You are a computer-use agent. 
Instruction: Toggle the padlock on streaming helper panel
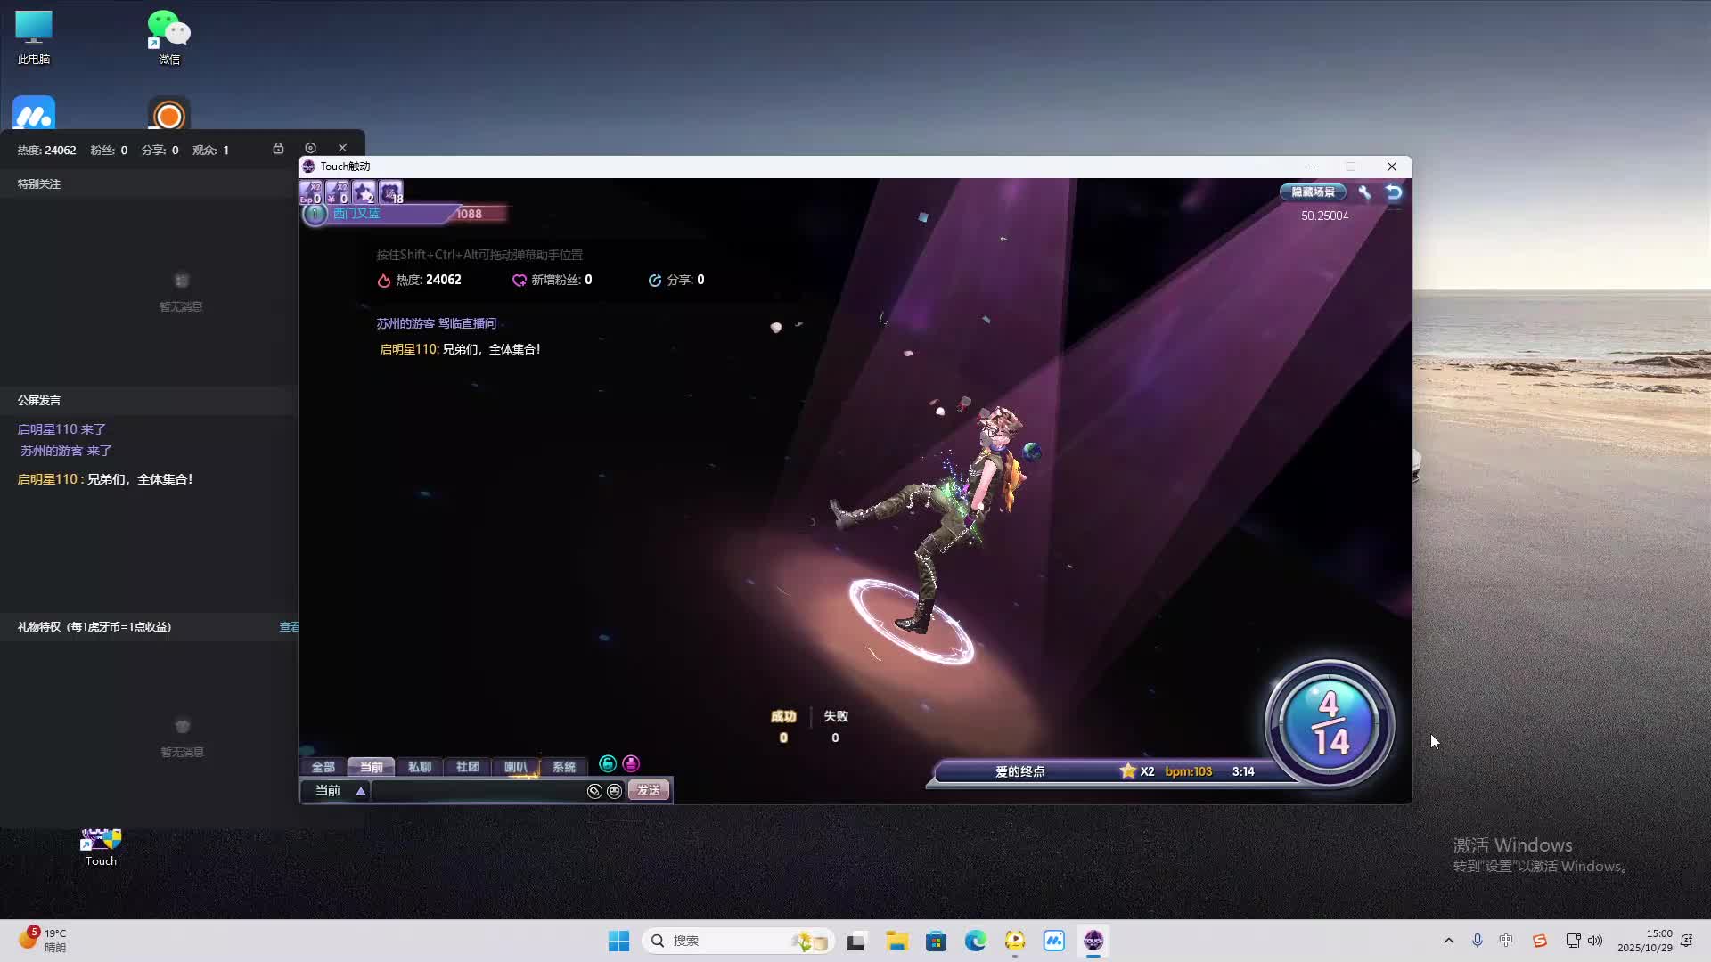(x=278, y=148)
